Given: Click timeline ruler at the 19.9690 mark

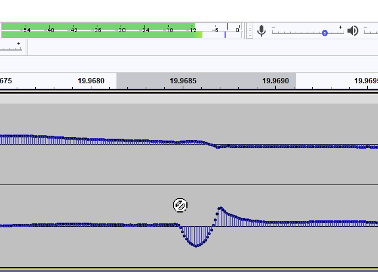Looking at the screenshot, I should tap(275, 81).
